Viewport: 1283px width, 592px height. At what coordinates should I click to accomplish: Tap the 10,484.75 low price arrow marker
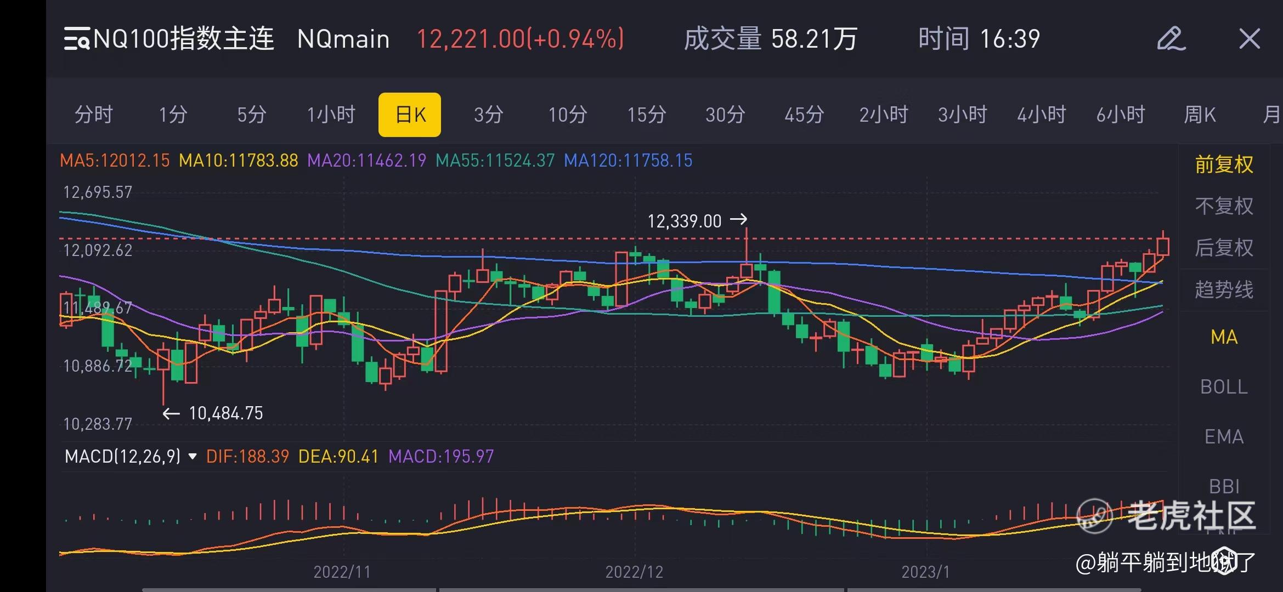point(213,413)
